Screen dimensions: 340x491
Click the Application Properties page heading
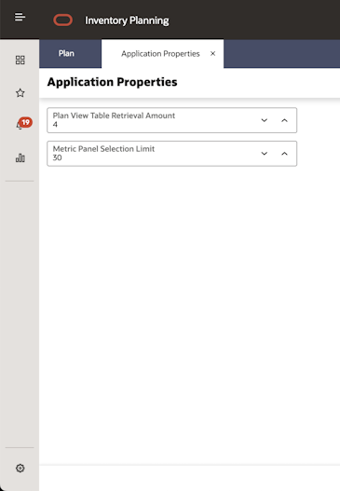click(x=112, y=82)
